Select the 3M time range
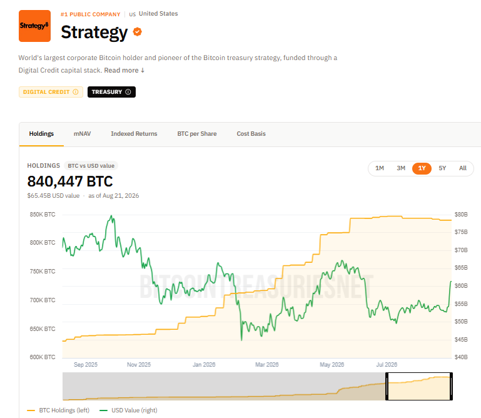The image size is (481, 418). [401, 168]
